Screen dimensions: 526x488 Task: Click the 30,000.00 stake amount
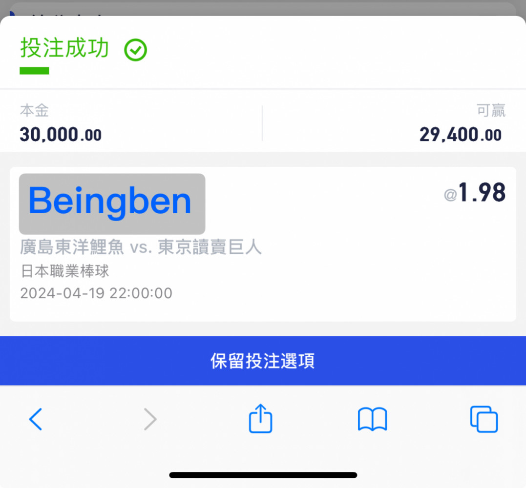[x=61, y=134]
